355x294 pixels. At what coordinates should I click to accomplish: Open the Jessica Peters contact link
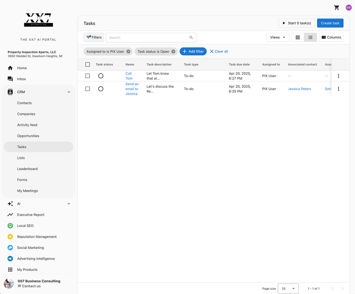(x=299, y=89)
